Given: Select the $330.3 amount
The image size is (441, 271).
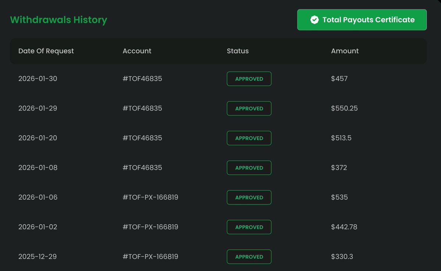Looking at the screenshot, I should click(x=342, y=257).
